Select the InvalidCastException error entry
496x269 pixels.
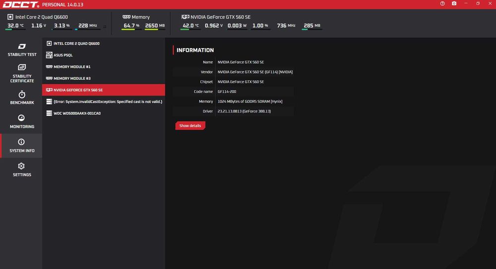(104, 102)
